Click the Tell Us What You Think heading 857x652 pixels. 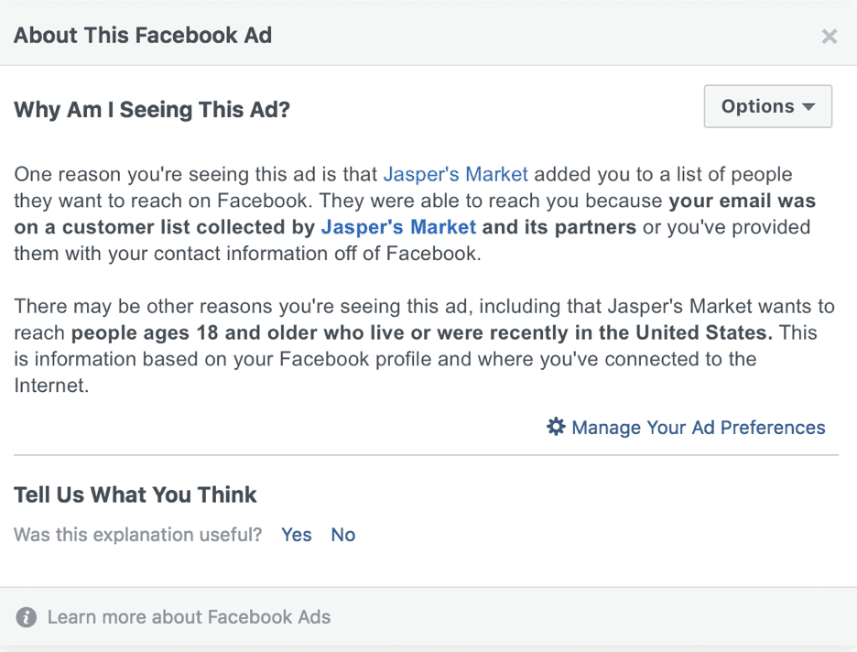tap(135, 494)
